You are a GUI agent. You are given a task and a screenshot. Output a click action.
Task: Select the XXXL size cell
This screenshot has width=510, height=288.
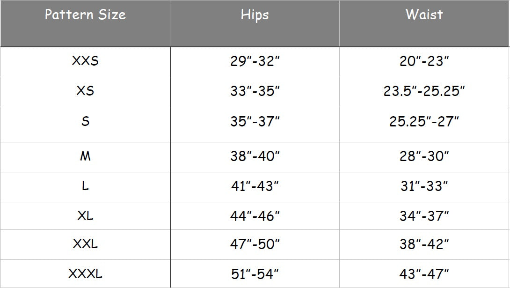coord(85,273)
